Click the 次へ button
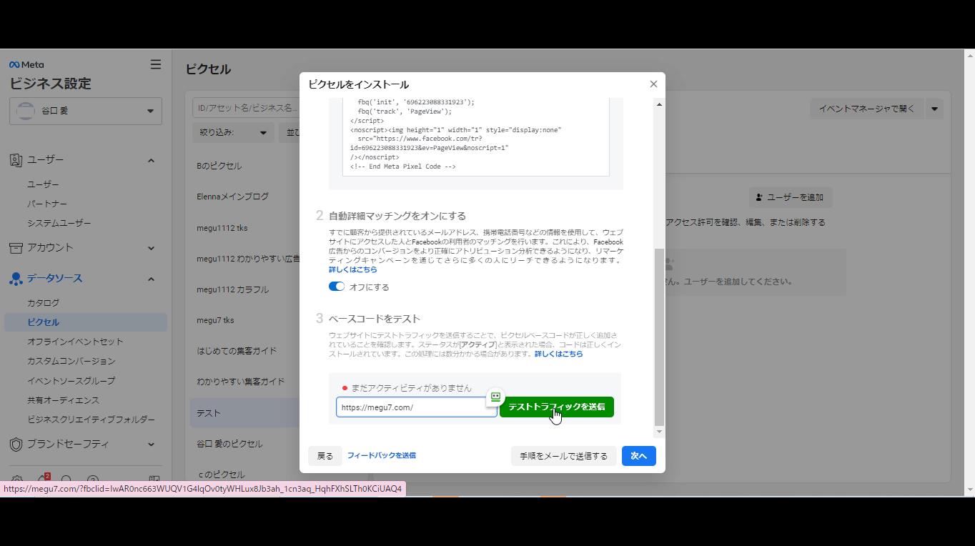This screenshot has height=546, width=975. click(639, 456)
